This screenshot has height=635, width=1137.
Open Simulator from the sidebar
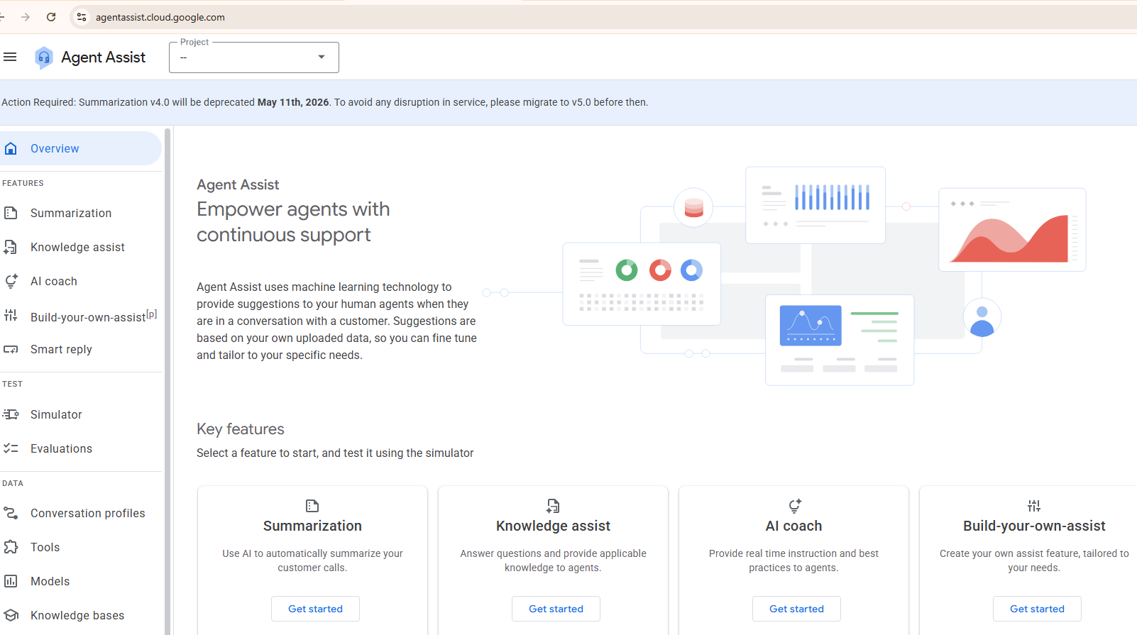(80, 414)
